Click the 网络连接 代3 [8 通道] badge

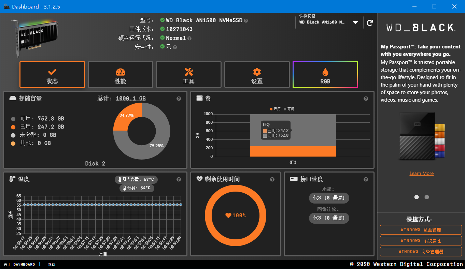(329, 218)
